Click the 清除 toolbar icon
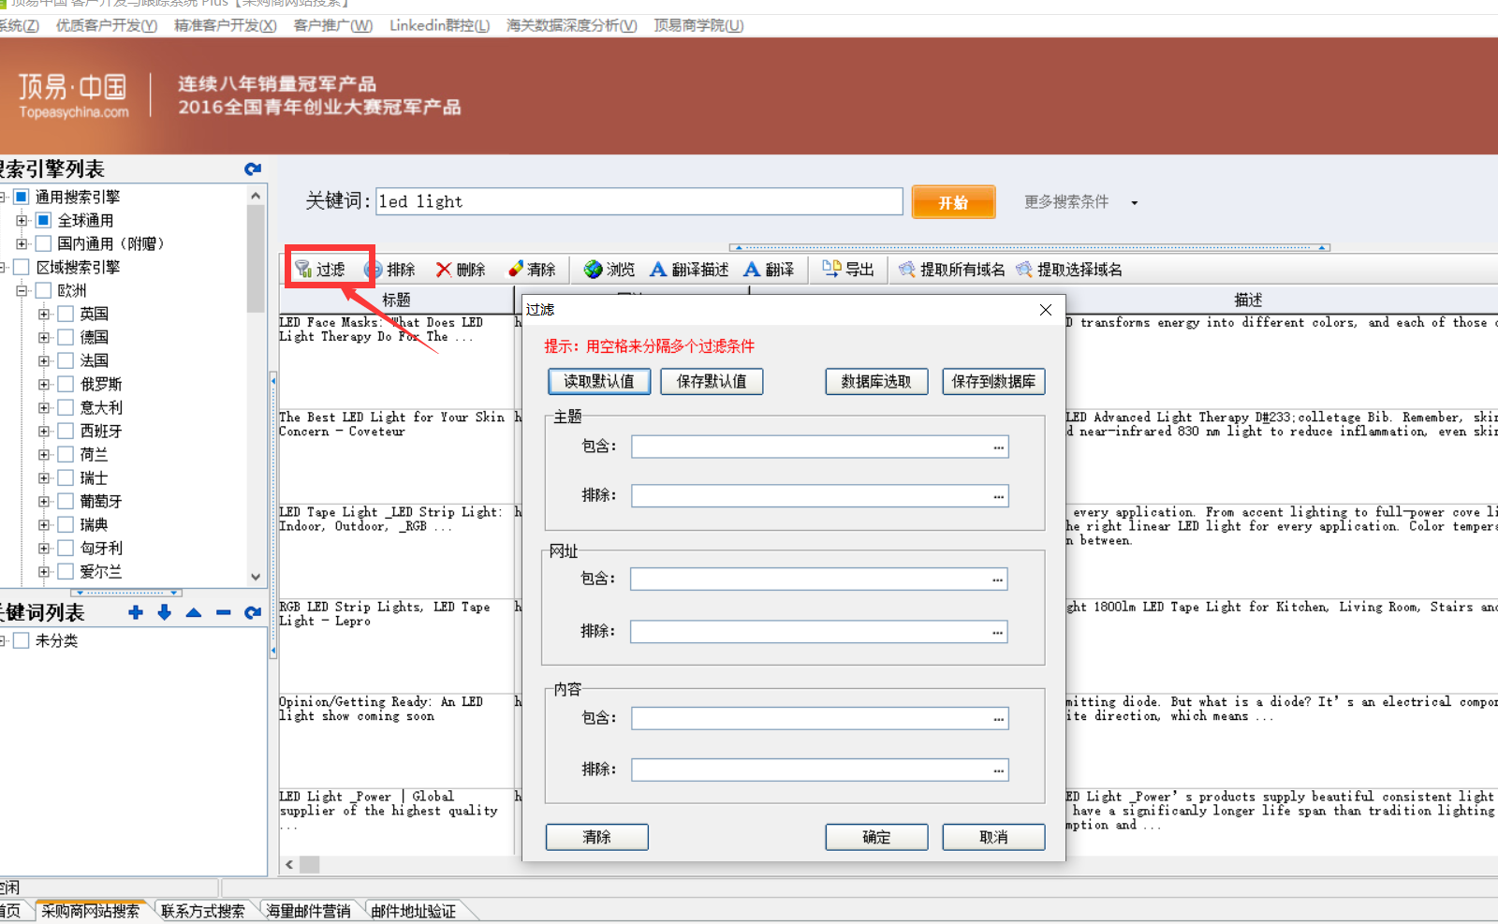 [x=515, y=270]
